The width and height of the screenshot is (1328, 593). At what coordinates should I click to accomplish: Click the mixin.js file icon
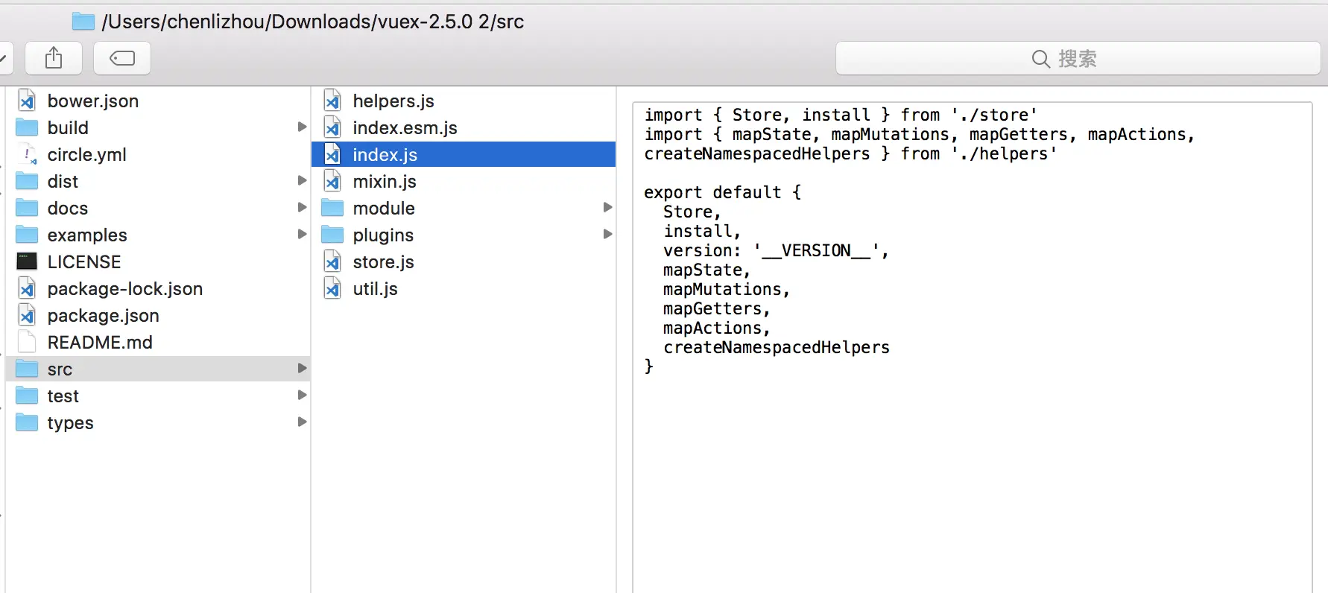coord(332,181)
